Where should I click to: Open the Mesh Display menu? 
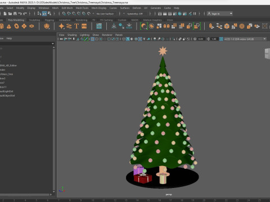coord(99,8)
